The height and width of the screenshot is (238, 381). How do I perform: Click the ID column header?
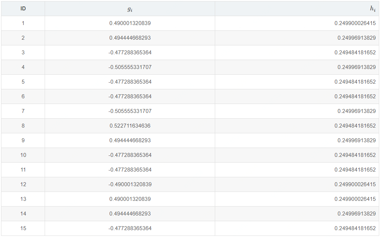pyautogui.click(x=23, y=9)
